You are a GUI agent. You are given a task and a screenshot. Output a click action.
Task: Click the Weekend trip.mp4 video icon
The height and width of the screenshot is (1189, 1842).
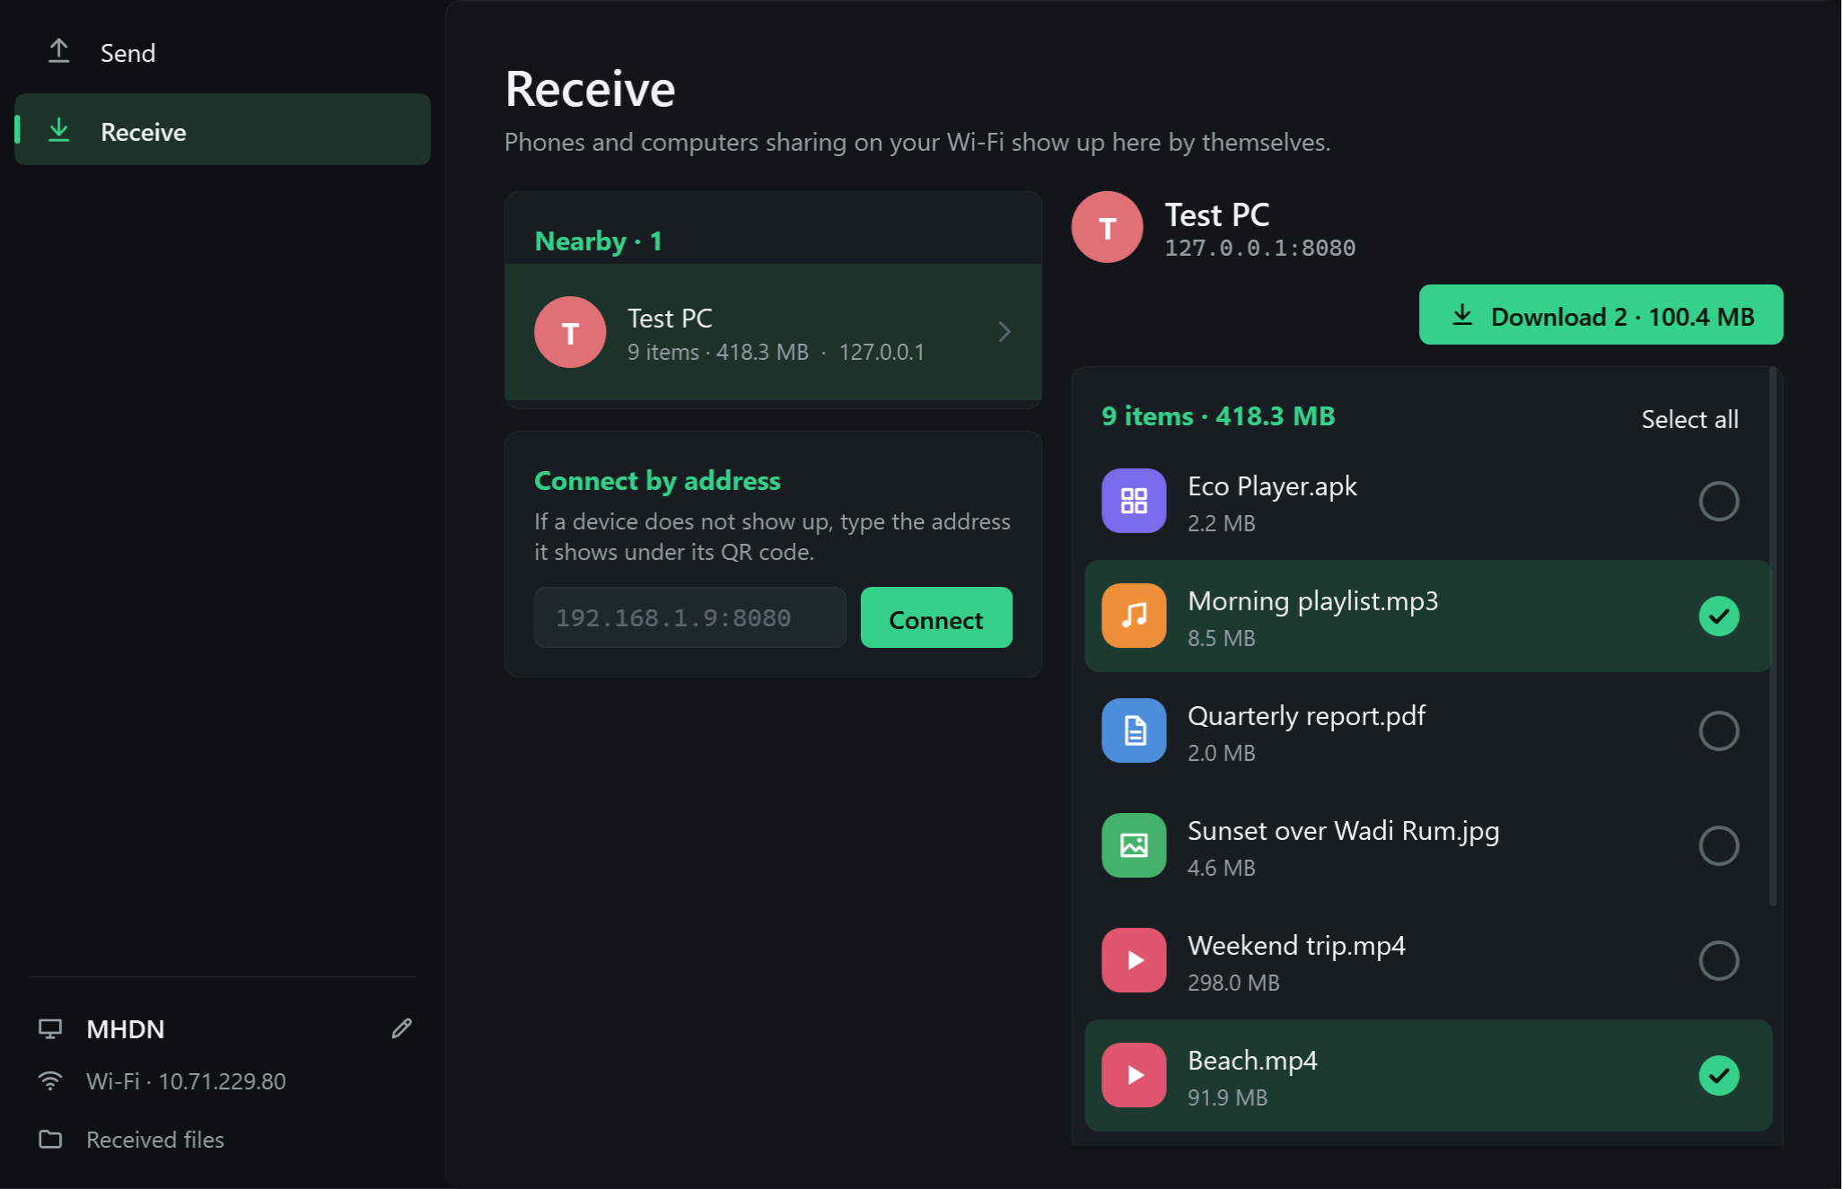click(x=1134, y=960)
